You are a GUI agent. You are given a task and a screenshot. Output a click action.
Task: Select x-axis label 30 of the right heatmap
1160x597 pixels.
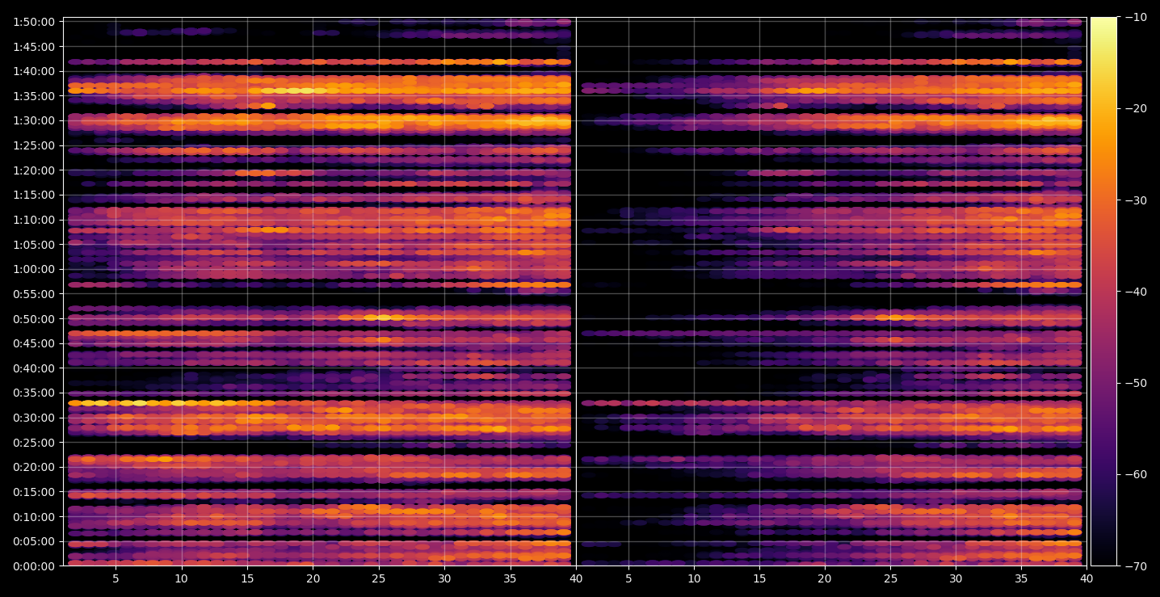coord(956,579)
